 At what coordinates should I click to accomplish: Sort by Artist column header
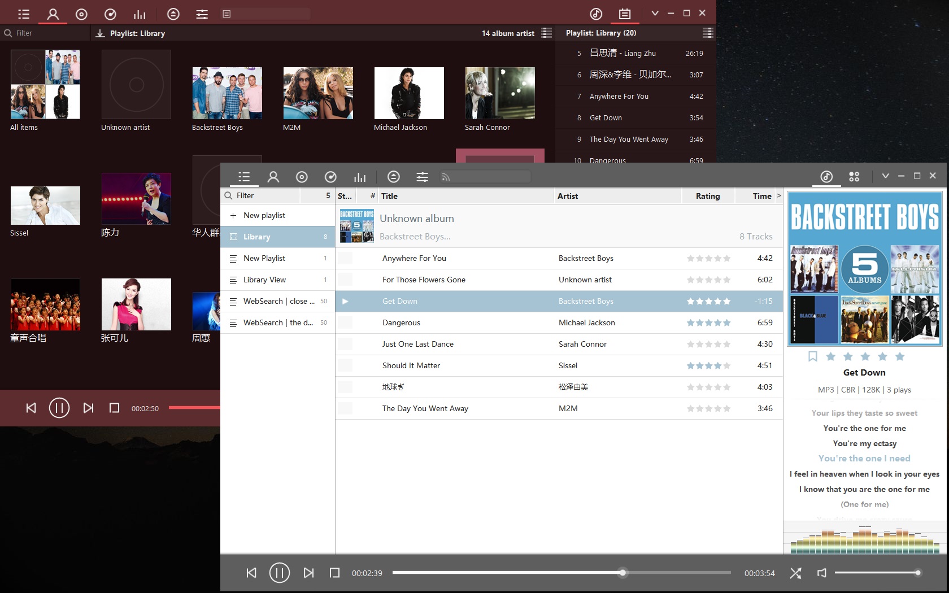617,196
